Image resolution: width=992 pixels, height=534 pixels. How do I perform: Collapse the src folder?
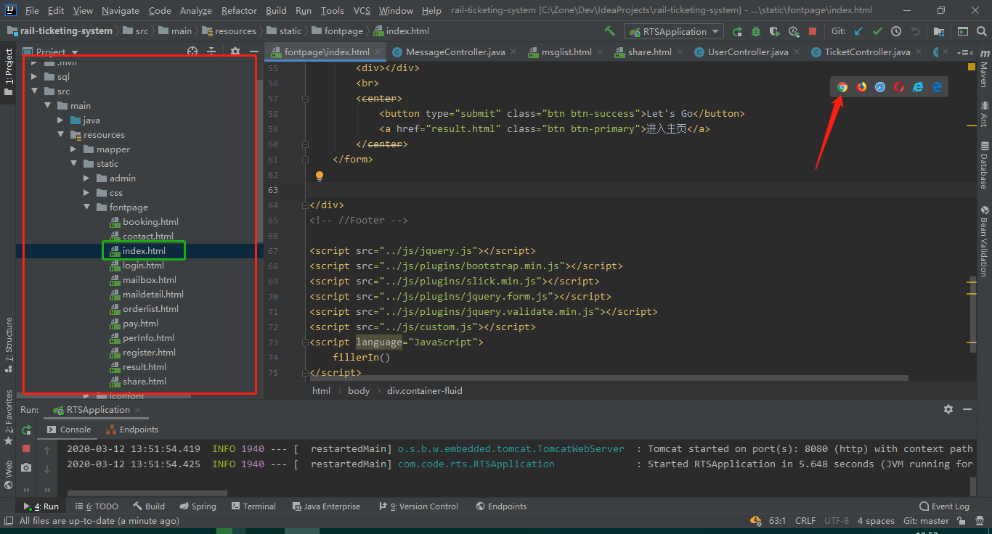(34, 91)
